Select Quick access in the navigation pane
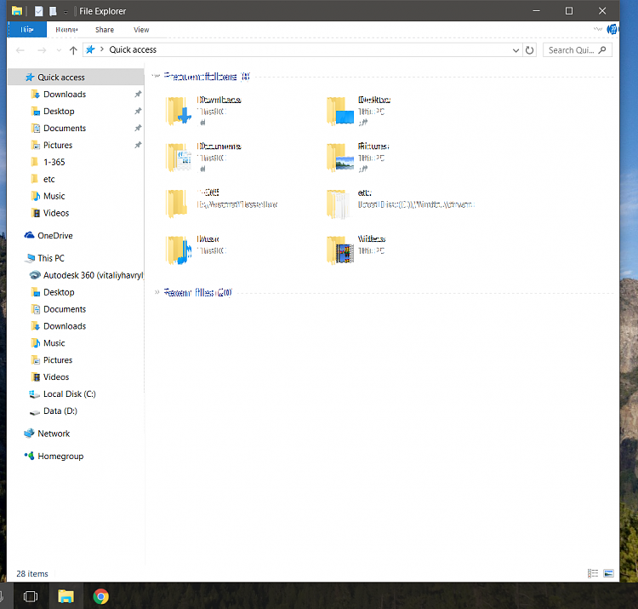Screen dimensions: 638x609 (76, 77)
